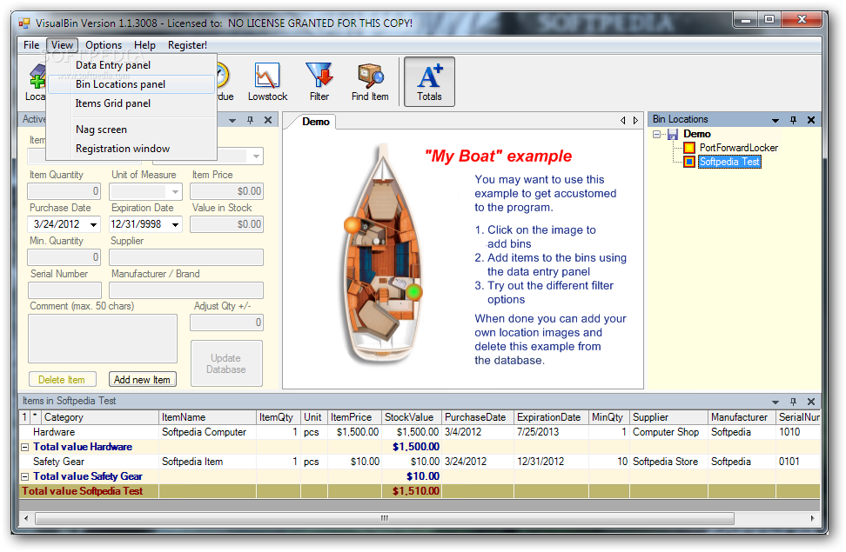This screenshot has height=552, width=846.
Task: Open the File menu
Action: (31, 45)
